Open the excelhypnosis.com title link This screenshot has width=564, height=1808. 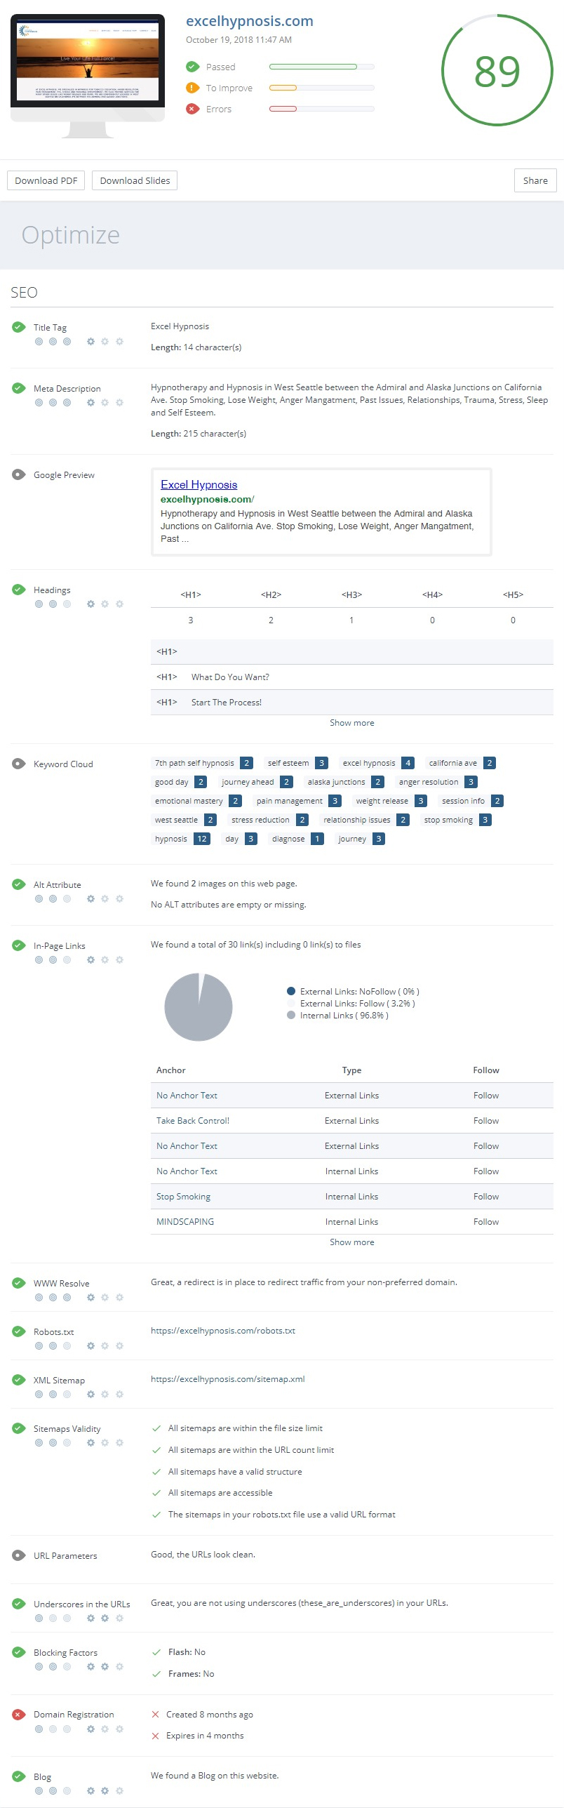click(x=250, y=21)
